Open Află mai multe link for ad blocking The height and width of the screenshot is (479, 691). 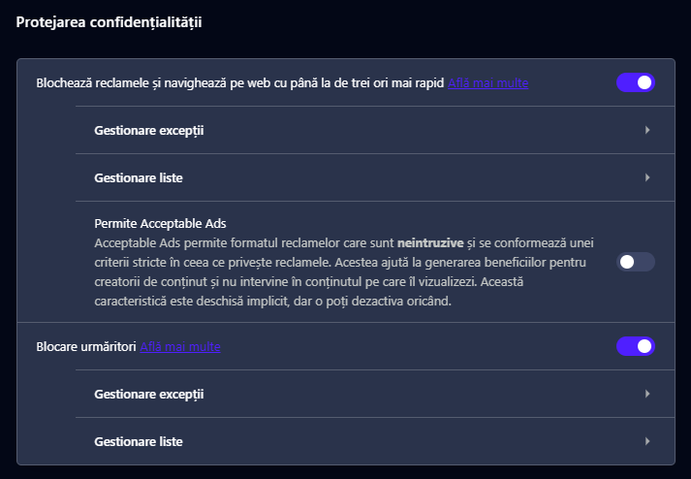(x=487, y=83)
